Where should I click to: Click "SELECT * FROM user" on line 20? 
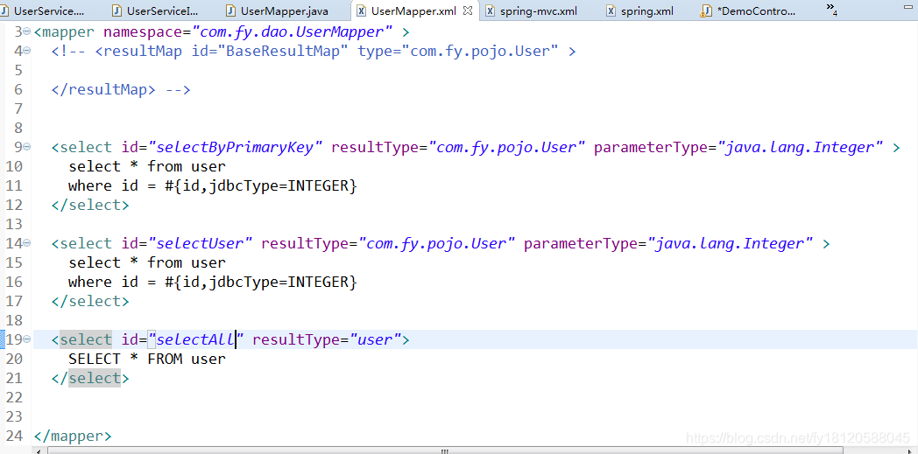pos(147,359)
